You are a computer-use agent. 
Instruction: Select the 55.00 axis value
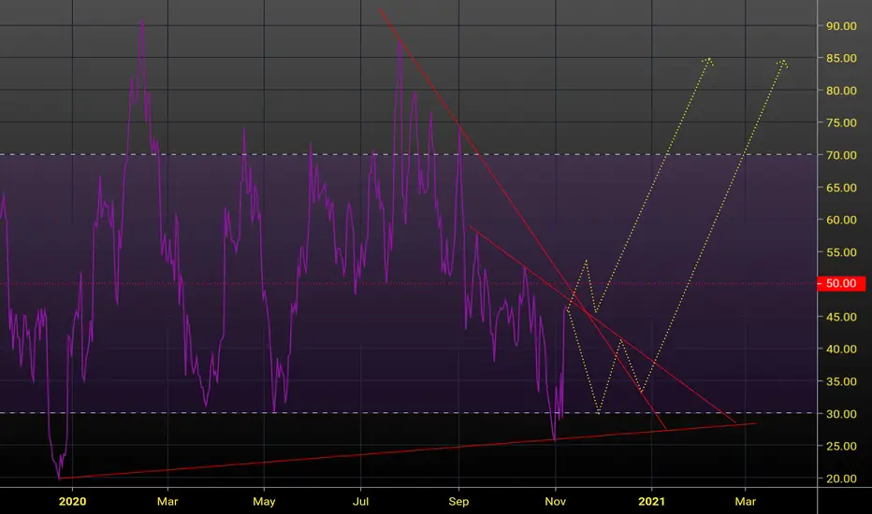click(841, 251)
